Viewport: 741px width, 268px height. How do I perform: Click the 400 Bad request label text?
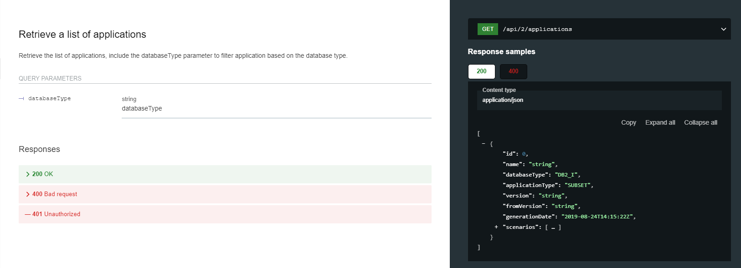(55, 194)
